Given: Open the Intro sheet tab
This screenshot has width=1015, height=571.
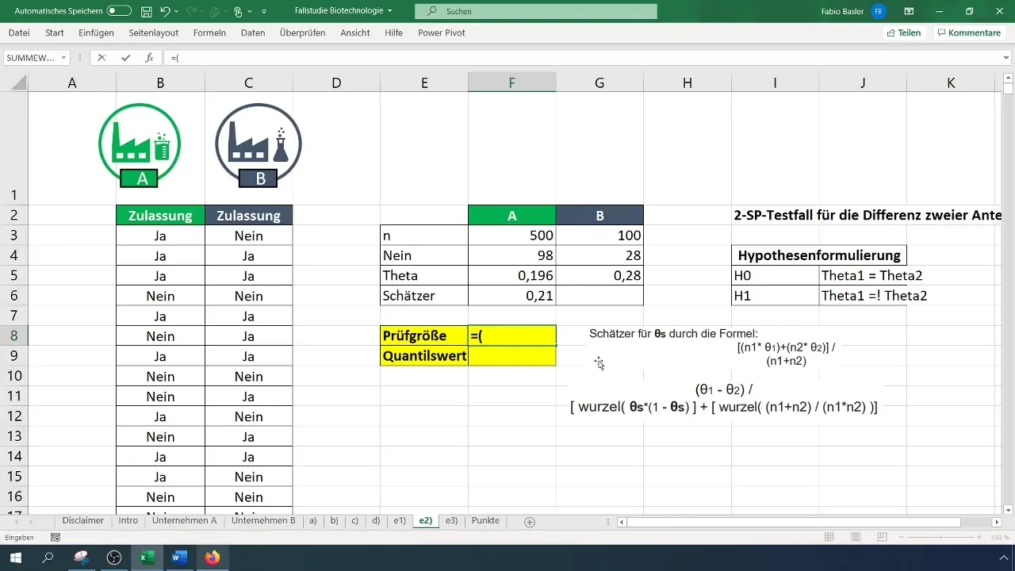Looking at the screenshot, I should click(x=128, y=521).
